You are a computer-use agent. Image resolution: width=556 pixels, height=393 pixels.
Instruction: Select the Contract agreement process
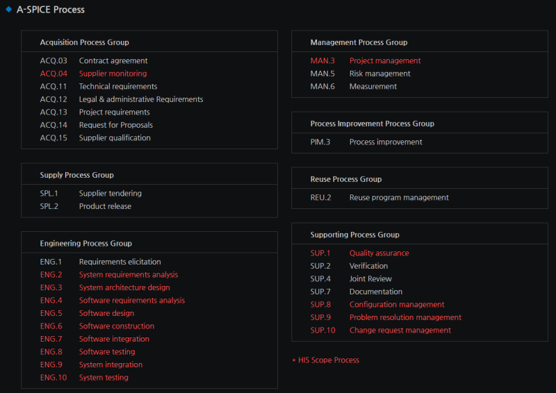(113, 61)
